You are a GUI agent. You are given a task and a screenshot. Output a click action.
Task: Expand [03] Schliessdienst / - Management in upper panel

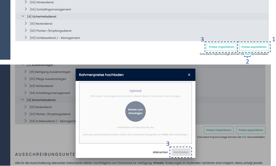[x=26, y=38]
